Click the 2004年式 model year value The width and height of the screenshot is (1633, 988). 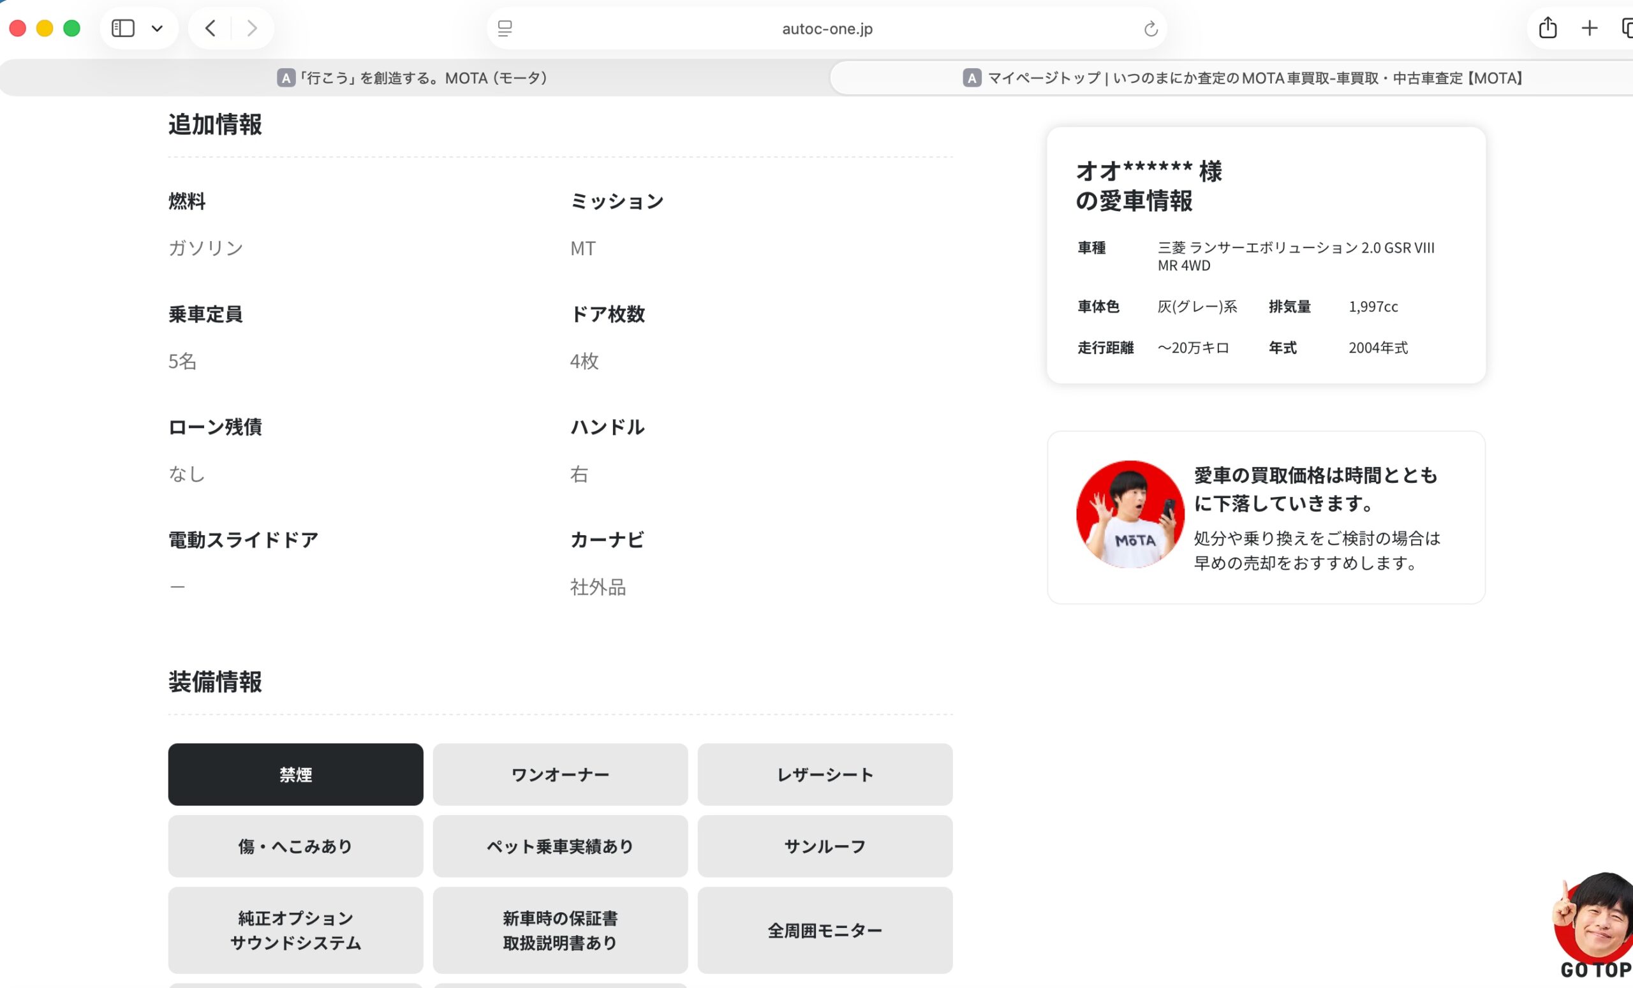coord(1378,348)
